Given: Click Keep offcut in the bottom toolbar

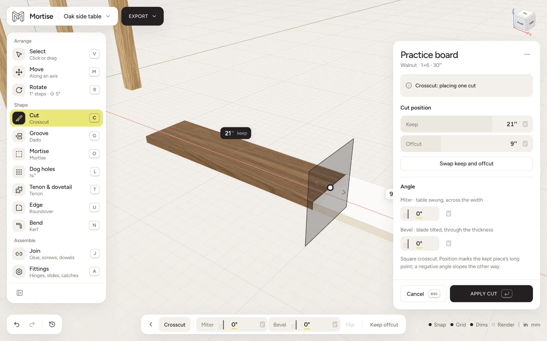Looking at the screenshot, I should [x=384, y=325].
